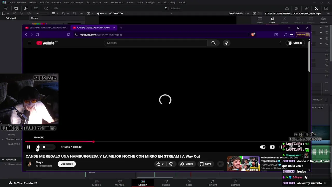Image resolution: width=332 pixels, height=187 pixels.
Task: Open more actions ellipsis below video
Action: [220, 164]
